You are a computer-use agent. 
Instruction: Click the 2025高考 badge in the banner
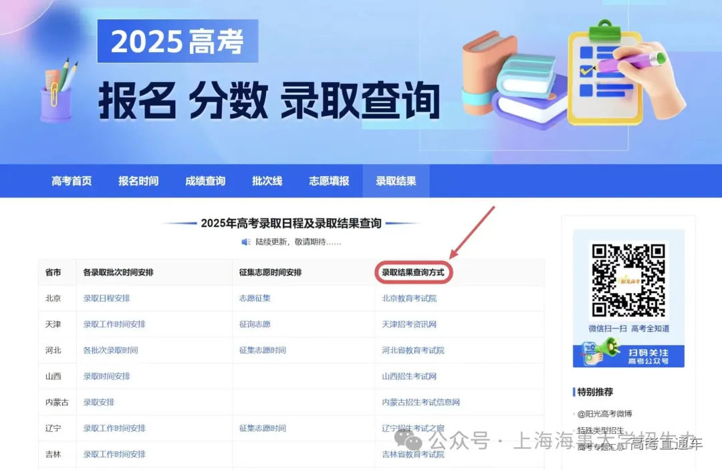pos(178,40)
